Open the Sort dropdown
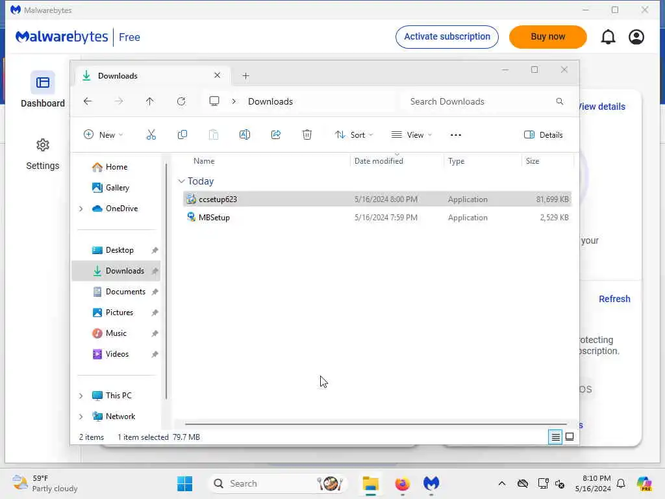Viewport: 665px width, 499px height. (x=354, y=135)
